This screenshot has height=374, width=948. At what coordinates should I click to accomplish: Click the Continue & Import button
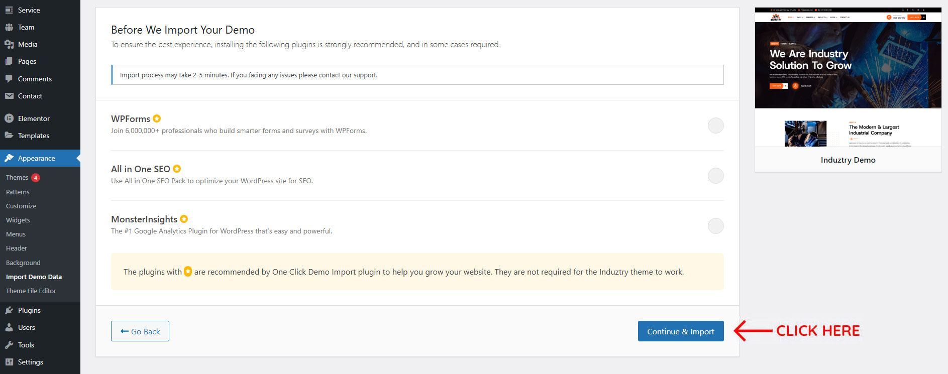(x=680, y=331)
